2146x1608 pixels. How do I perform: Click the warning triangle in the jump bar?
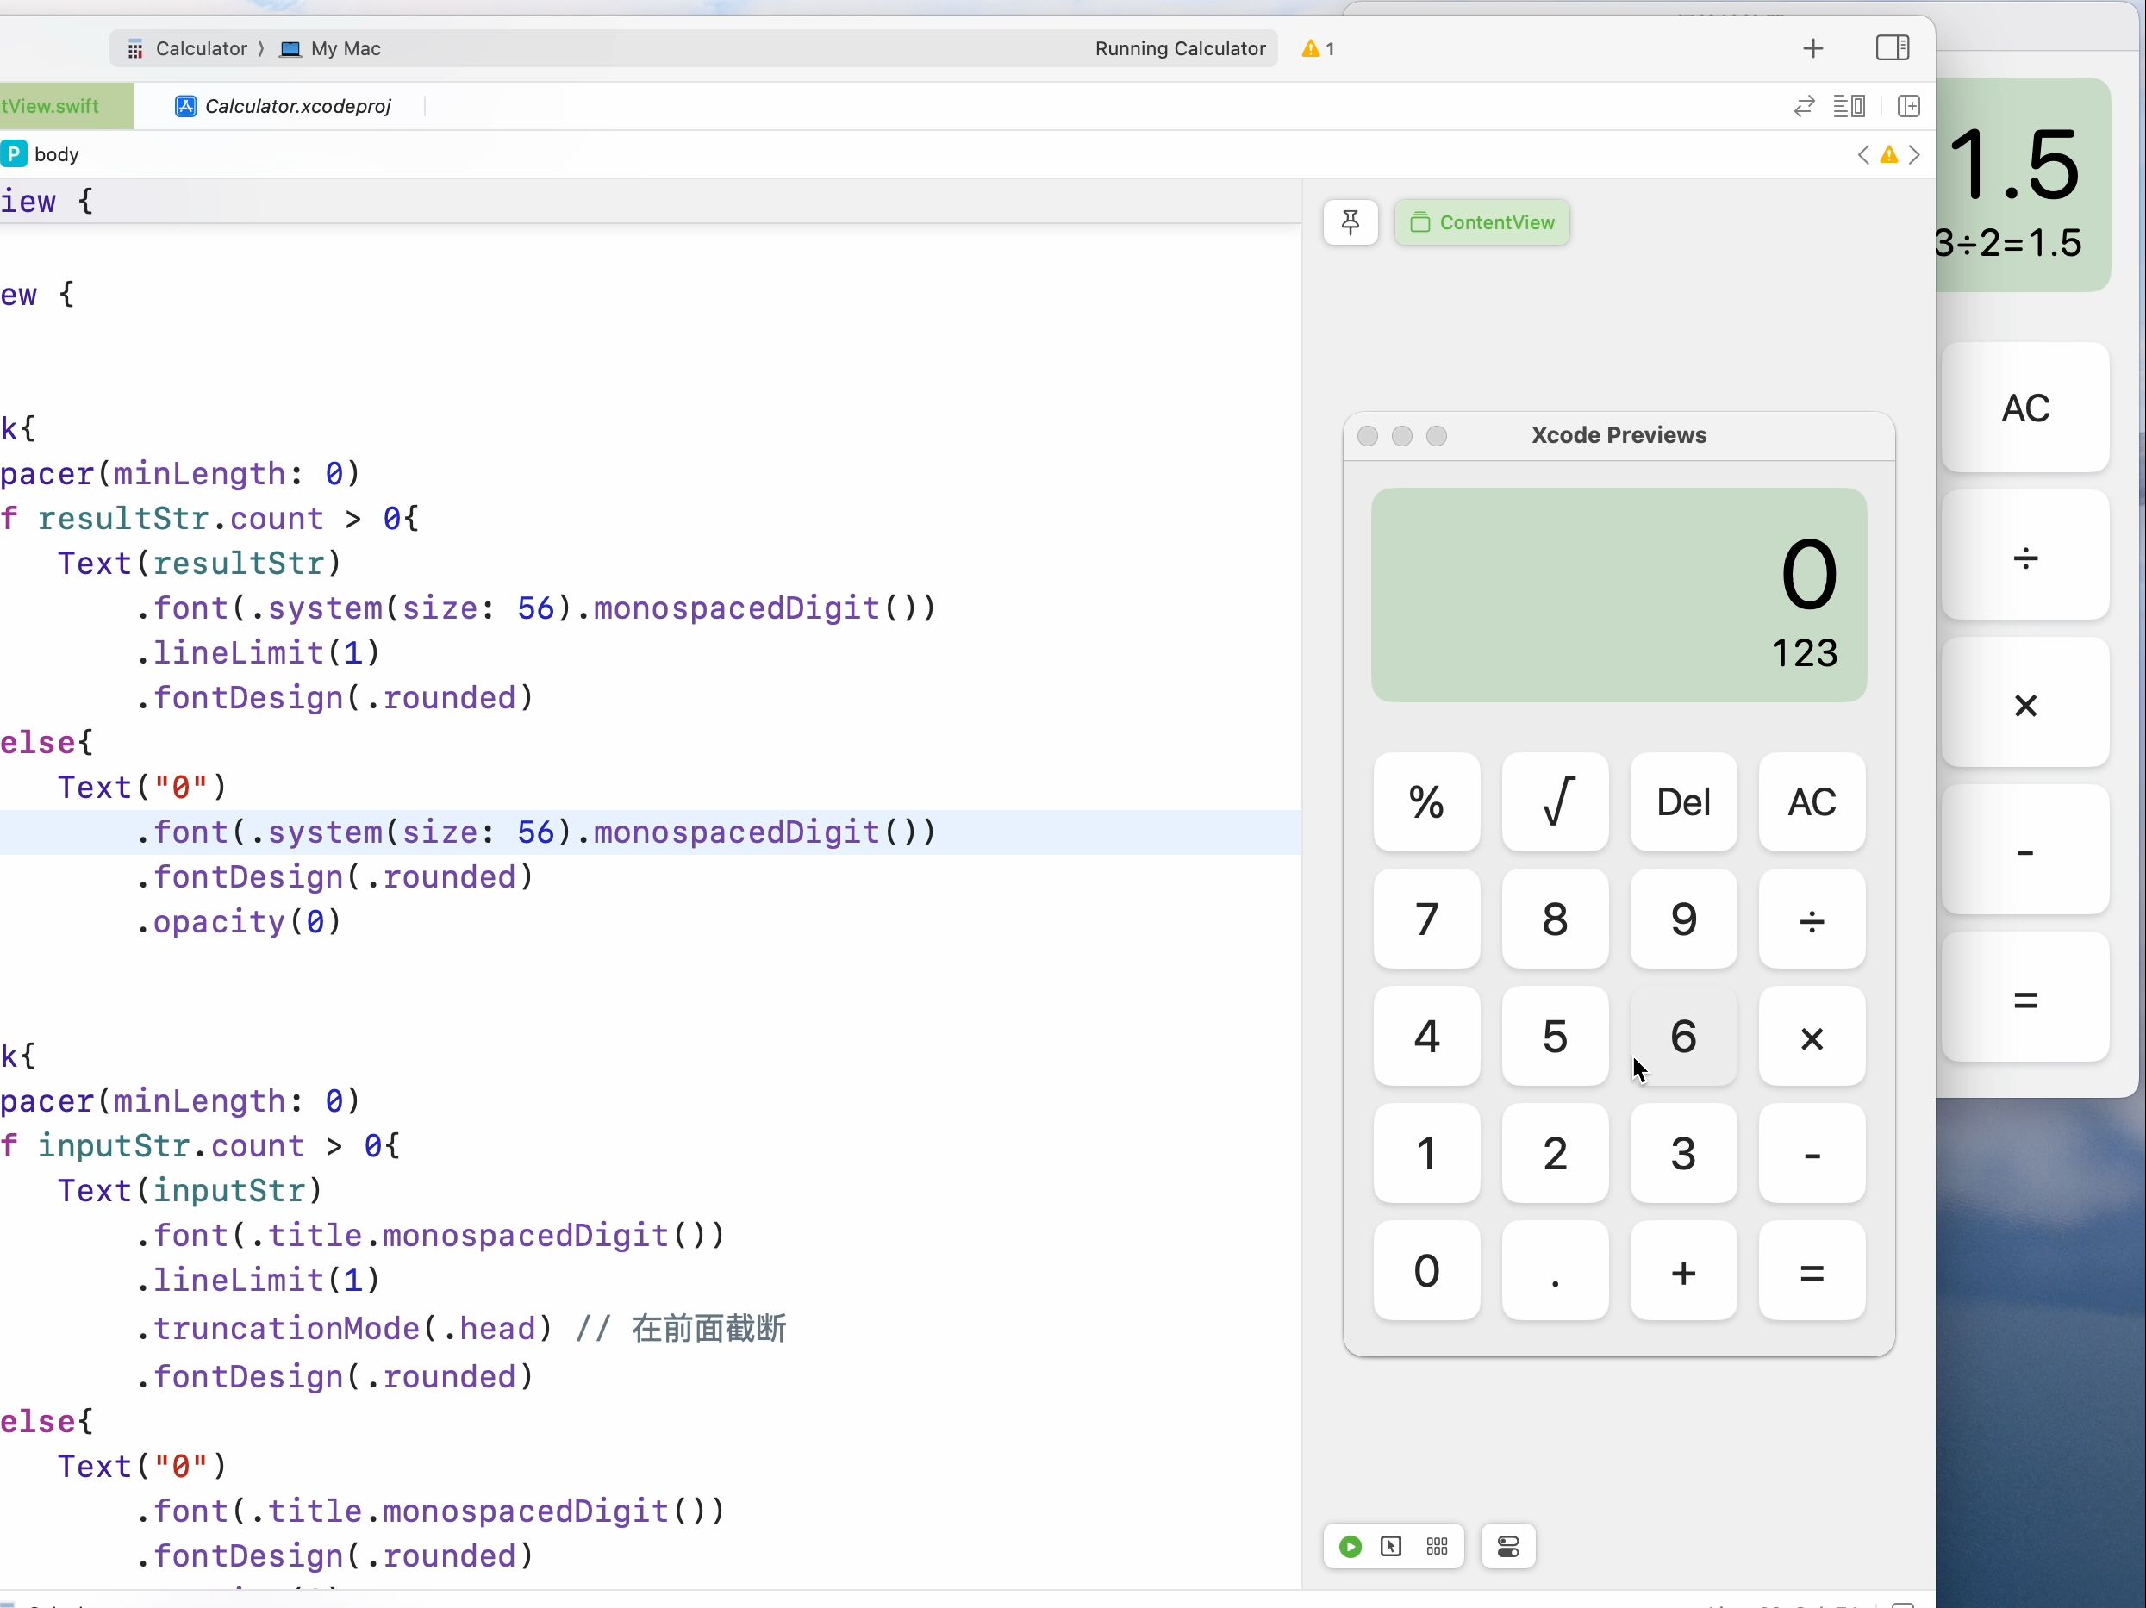[x=1890, y=155]
